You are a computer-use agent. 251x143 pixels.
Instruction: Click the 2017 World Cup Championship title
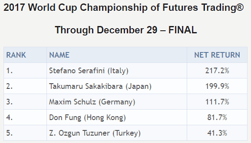pos(124,8)
